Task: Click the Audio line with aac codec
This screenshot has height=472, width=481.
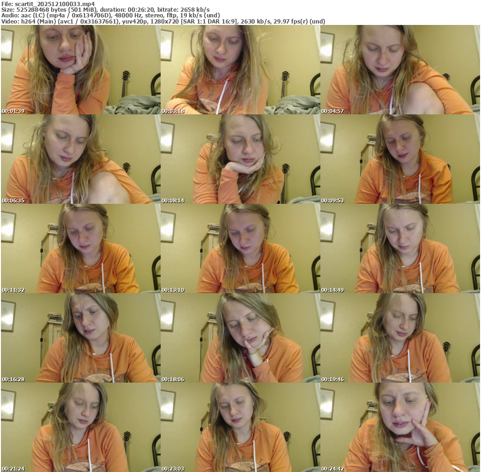Action: [111, 16]
